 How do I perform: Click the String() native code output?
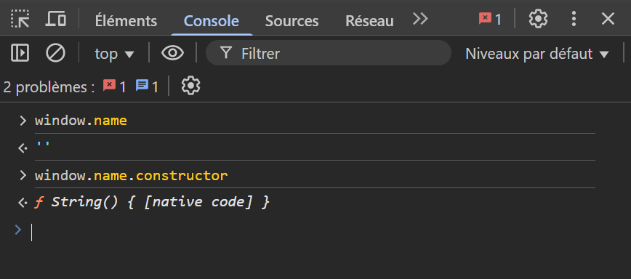point(152,202)
